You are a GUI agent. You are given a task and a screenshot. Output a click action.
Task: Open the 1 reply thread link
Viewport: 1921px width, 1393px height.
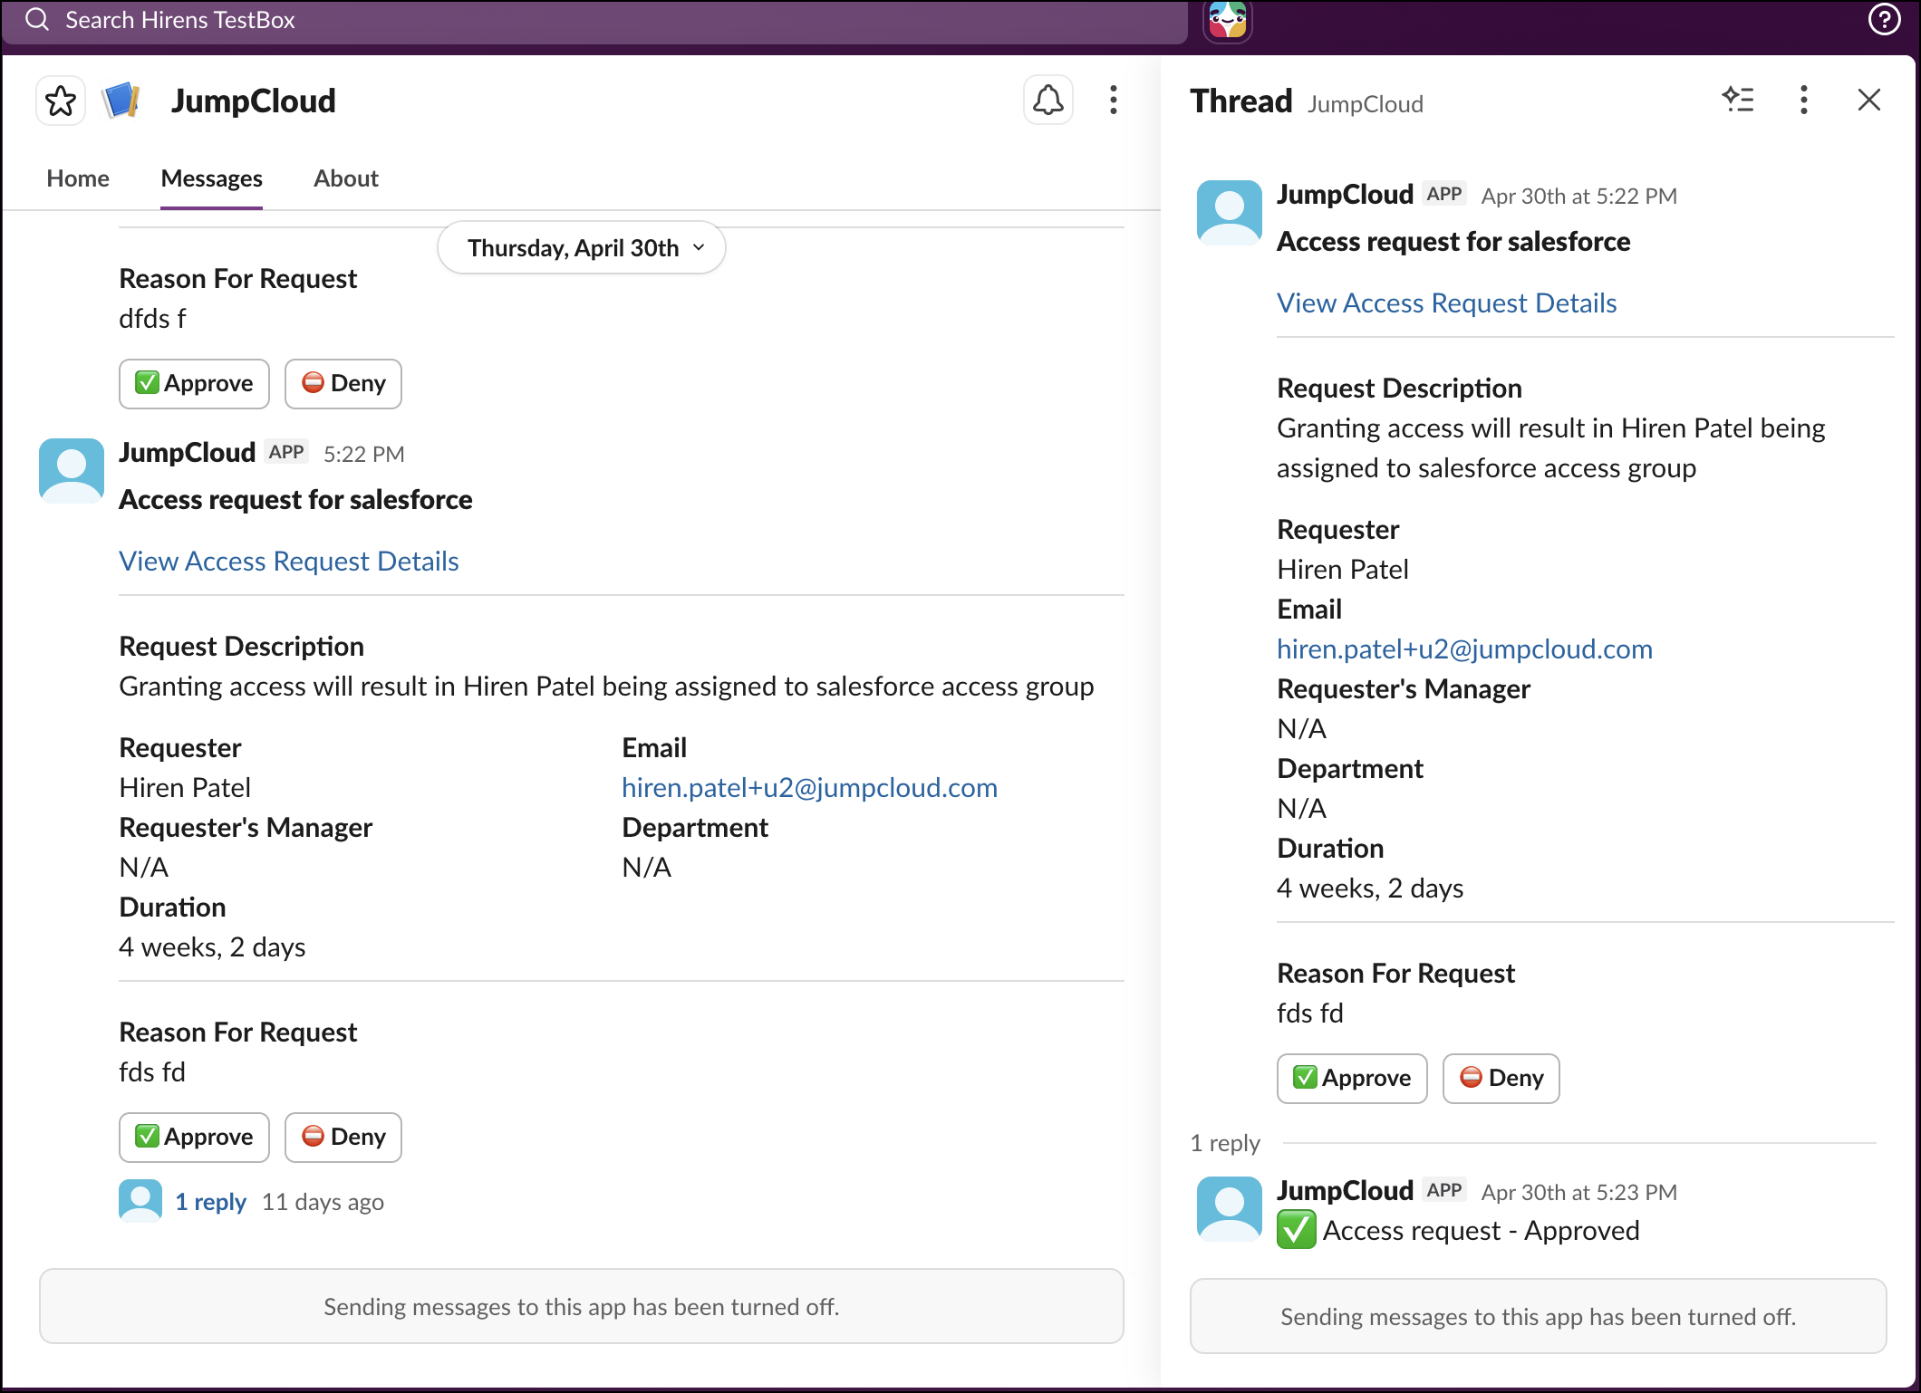pyautogui.click(x=210, y=1201)
